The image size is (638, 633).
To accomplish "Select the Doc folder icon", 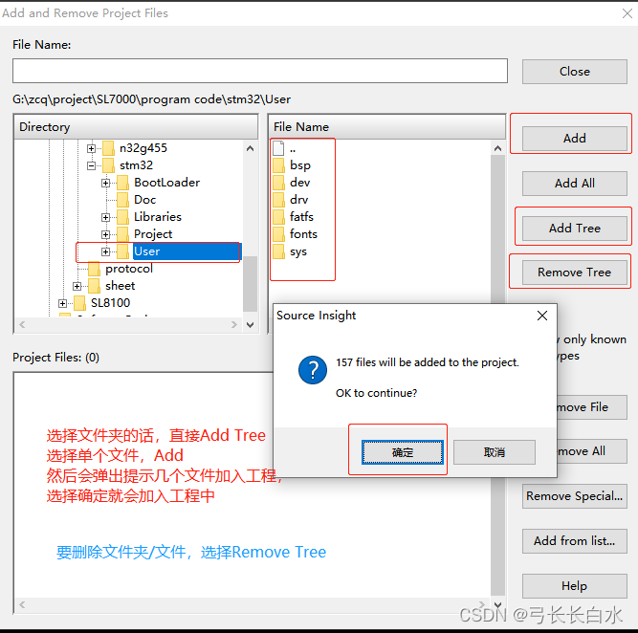I will [x=122, y=200].
